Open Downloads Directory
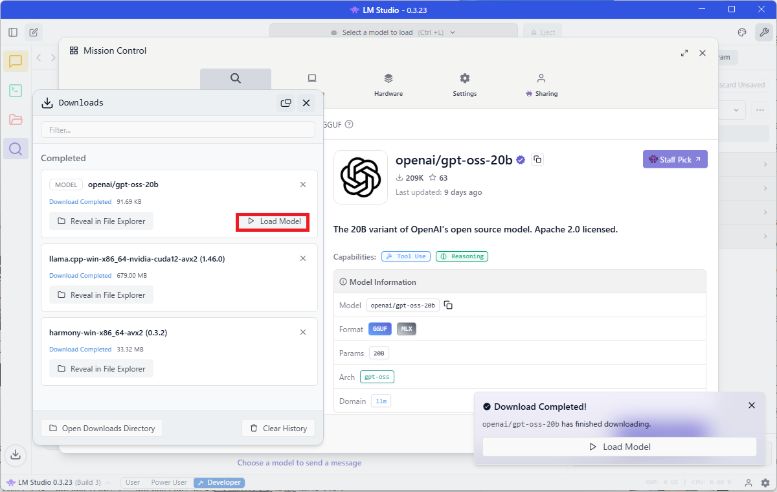 102,428
